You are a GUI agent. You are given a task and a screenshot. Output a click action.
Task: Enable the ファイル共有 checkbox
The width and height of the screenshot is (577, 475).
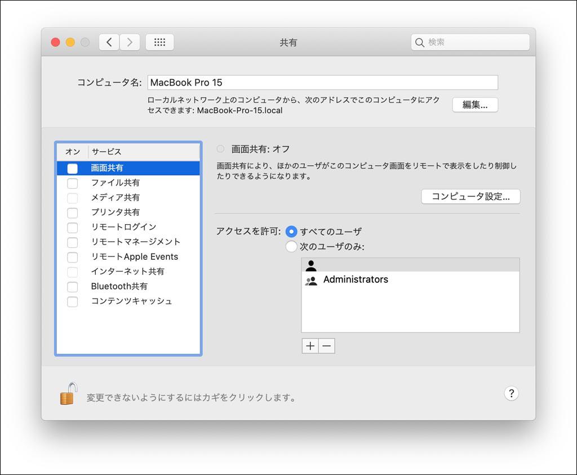click(73, 183)
